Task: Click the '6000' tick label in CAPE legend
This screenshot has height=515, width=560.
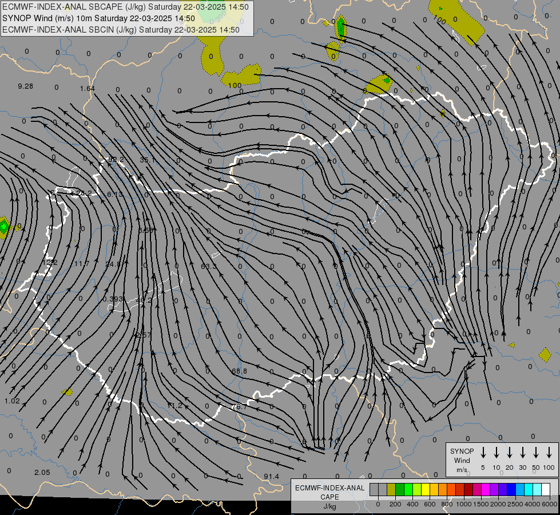Action: (549, 504)
